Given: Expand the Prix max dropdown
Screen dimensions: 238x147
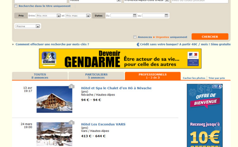Looking at the screenshot, I should tap(88, 15).
